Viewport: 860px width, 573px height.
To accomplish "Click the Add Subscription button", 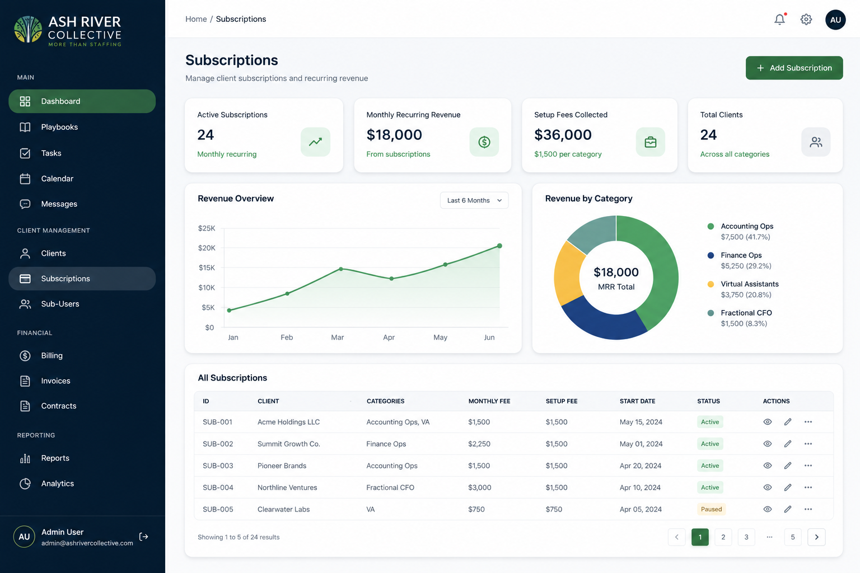I will point(794,68).
